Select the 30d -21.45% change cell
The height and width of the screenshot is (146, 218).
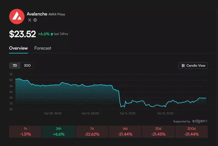click(158, 132)
